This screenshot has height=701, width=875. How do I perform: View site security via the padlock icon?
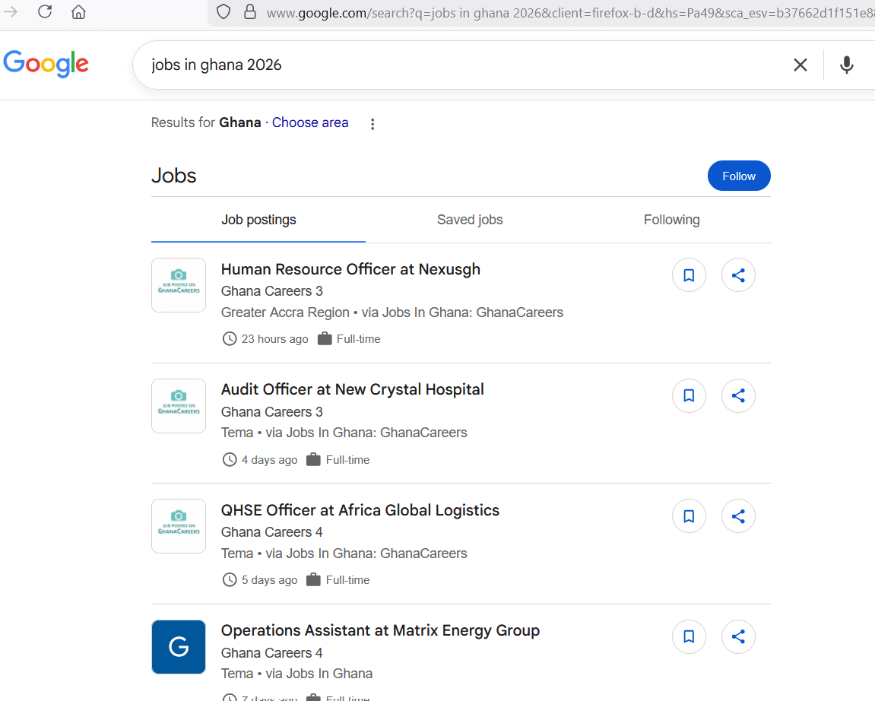251,12
